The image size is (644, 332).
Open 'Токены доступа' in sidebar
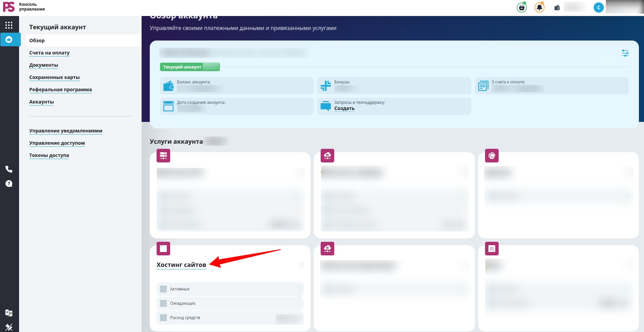point(49,155)
